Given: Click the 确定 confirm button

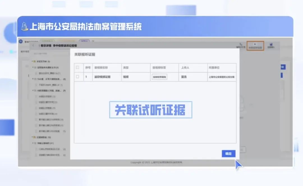Looking at the screenshot, I should tap(228, 153).
